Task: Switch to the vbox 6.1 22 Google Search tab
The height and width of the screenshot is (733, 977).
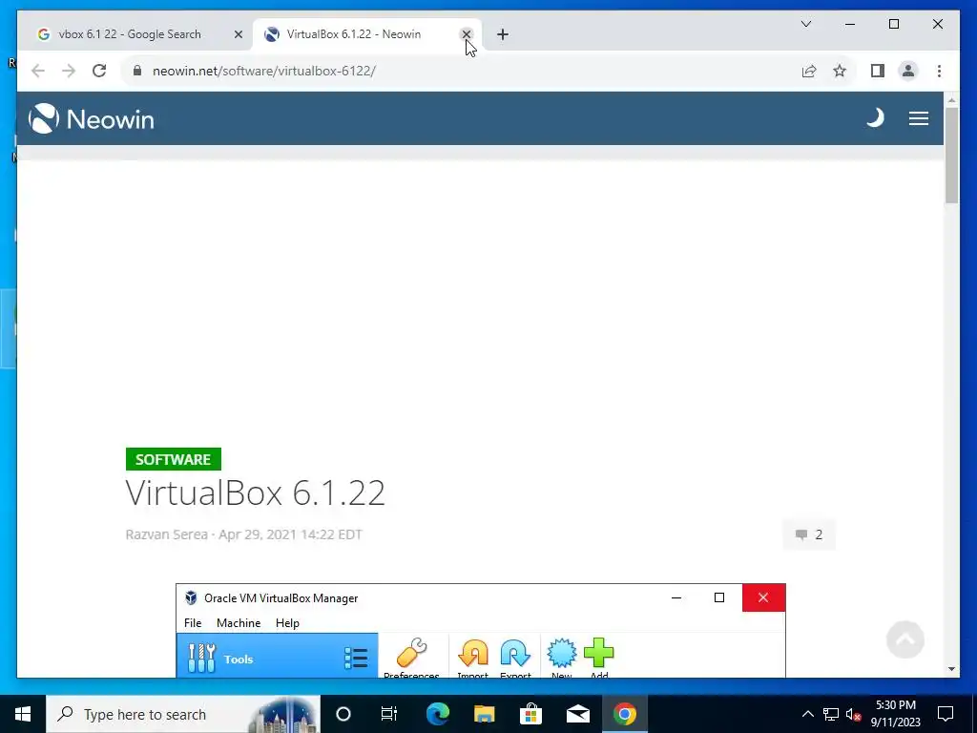Action: tap(138, 34)
